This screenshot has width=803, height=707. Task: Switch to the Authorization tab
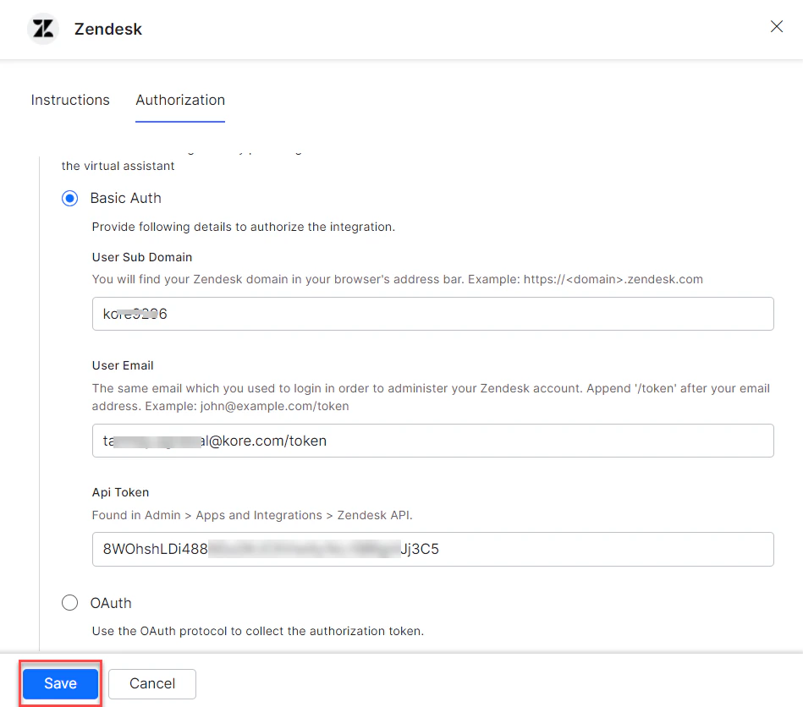tap(179, 100)
